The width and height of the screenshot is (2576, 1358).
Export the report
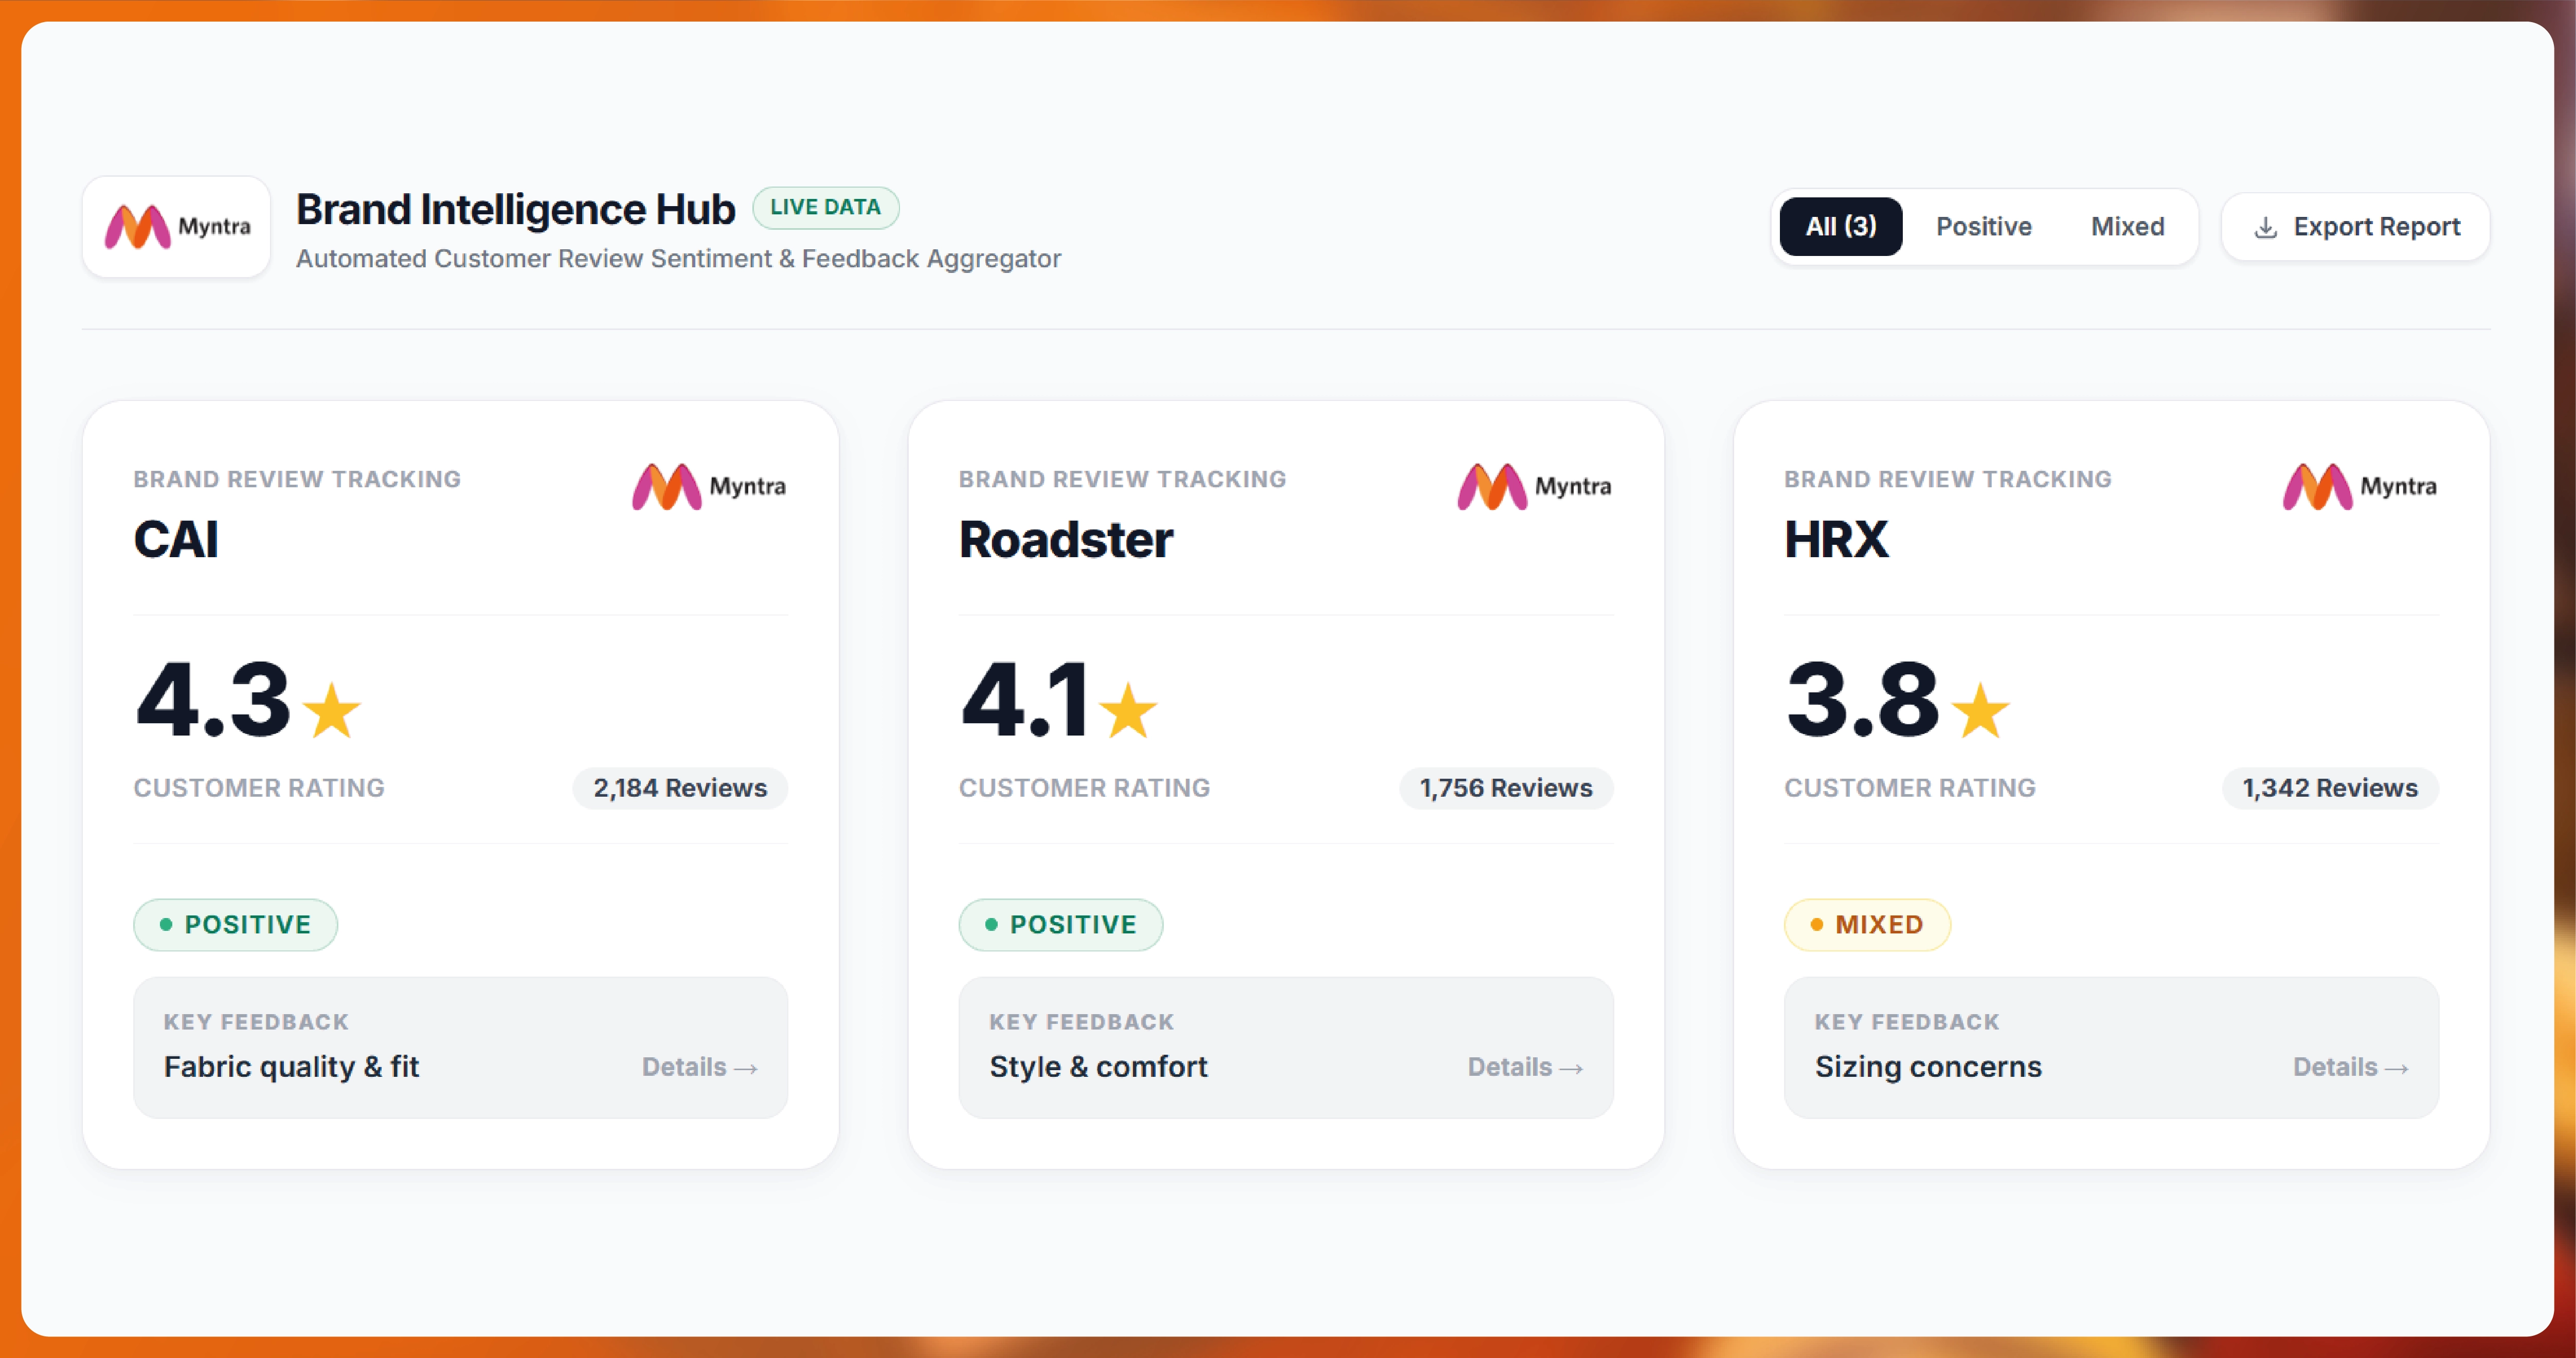[2356, 227]
